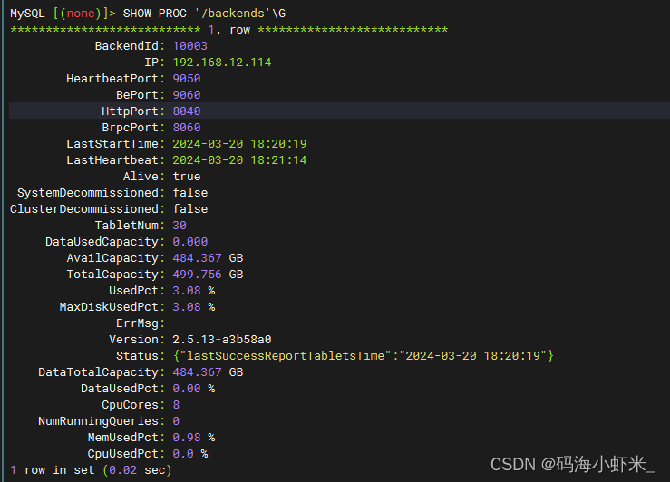Click the SHOW PROC '/backends'\G command text
This screenshot has width=670, height=482.
[x=204, y=14]
